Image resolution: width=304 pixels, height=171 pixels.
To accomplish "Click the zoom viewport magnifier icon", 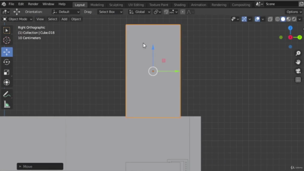I will tap(298, 53).
